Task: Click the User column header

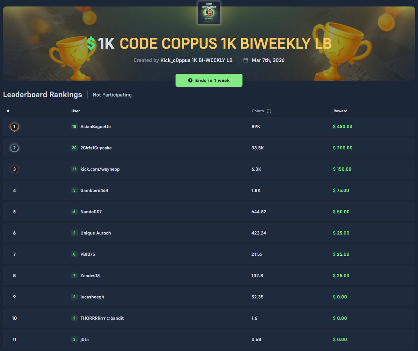Action: [x=76, y=111]
